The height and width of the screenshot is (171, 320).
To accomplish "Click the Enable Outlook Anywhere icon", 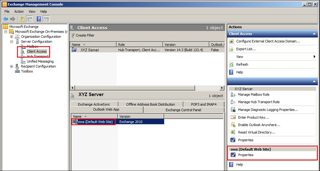I will [233, 125].
